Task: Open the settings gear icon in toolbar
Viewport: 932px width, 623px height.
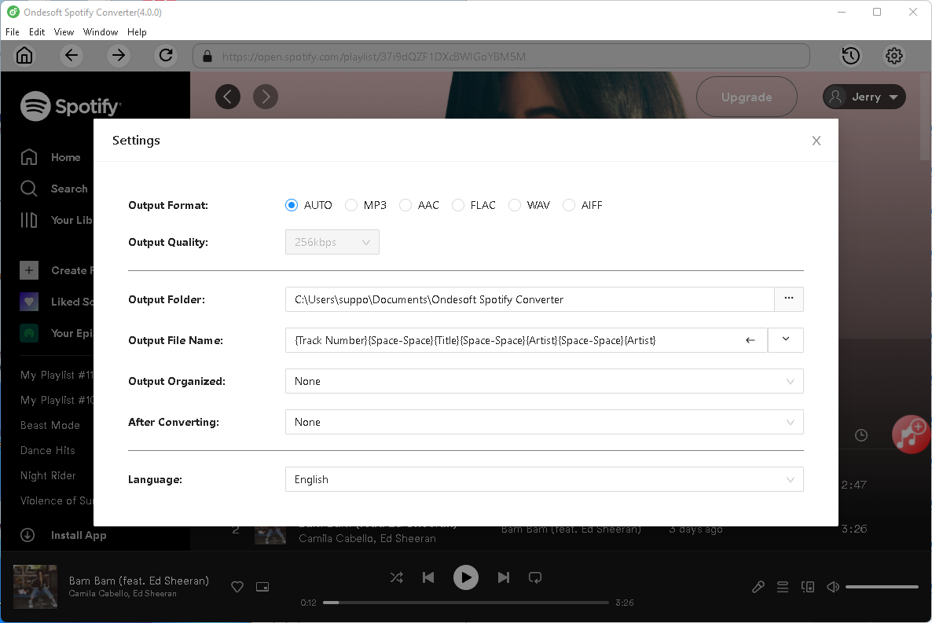Action: point(894,56)
